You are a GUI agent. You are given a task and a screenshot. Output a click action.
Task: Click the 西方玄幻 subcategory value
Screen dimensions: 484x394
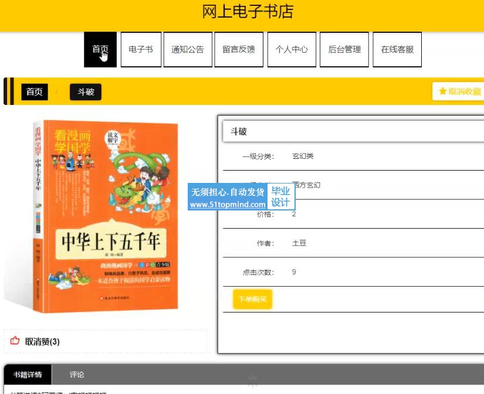click(x=306, y=185)
